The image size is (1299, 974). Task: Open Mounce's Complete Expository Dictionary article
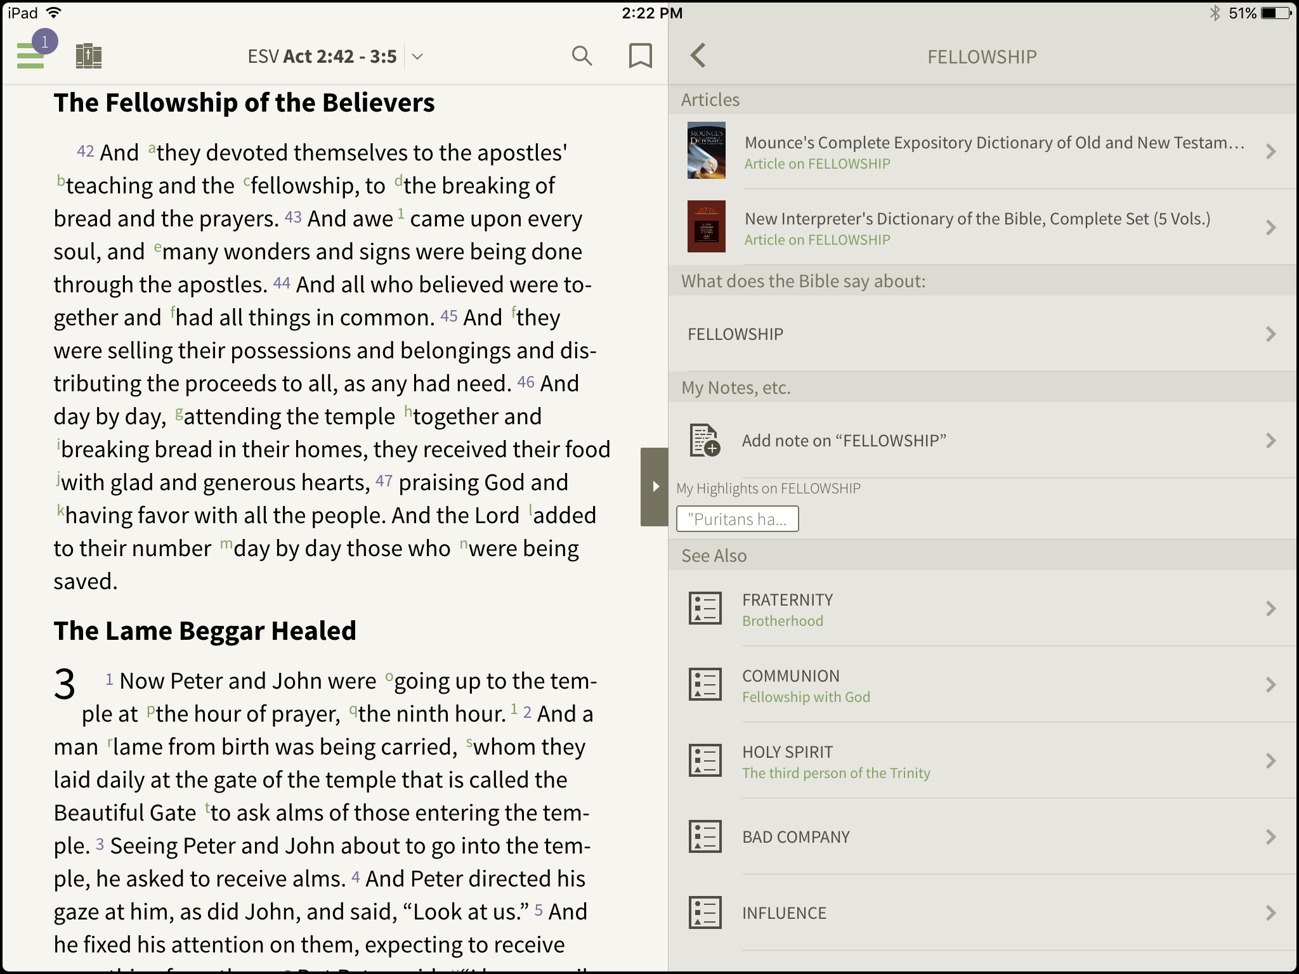coord(982,152)
